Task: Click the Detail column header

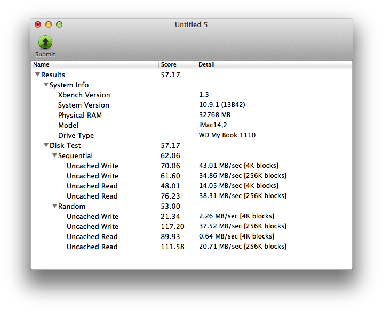Action: [262, 64]
